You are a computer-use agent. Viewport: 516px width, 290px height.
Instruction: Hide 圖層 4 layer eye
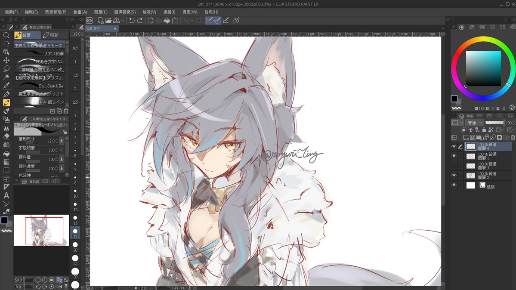point(454,146)
